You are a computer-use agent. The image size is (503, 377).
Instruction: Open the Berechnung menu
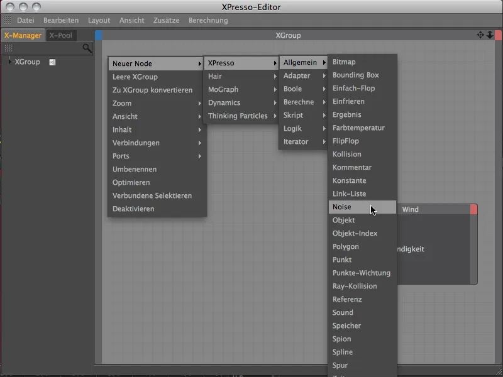(208, 20)
